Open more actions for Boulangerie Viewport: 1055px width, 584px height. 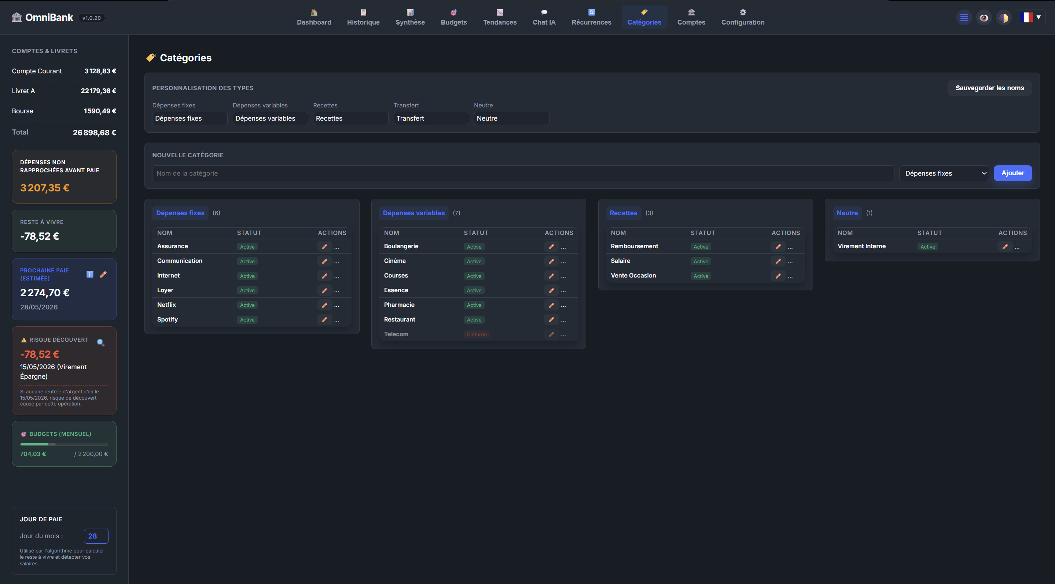(563, 247)
